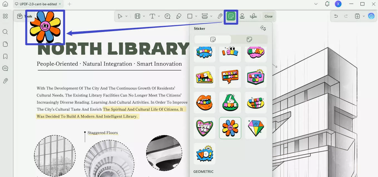The width and height of the screenshot is (378, 177).
Task: Undo the last action
Action: coord(336,16)
